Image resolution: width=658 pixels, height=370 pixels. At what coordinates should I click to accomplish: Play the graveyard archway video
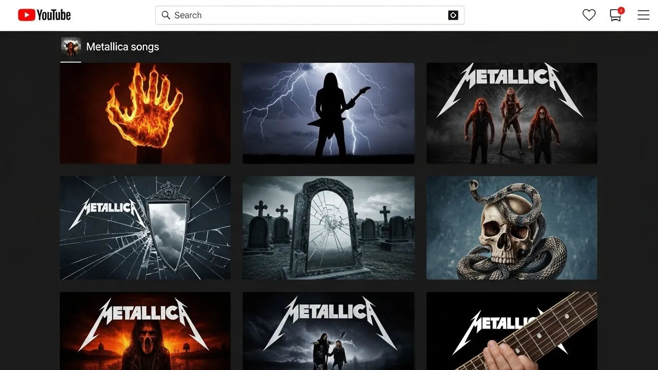328,227
